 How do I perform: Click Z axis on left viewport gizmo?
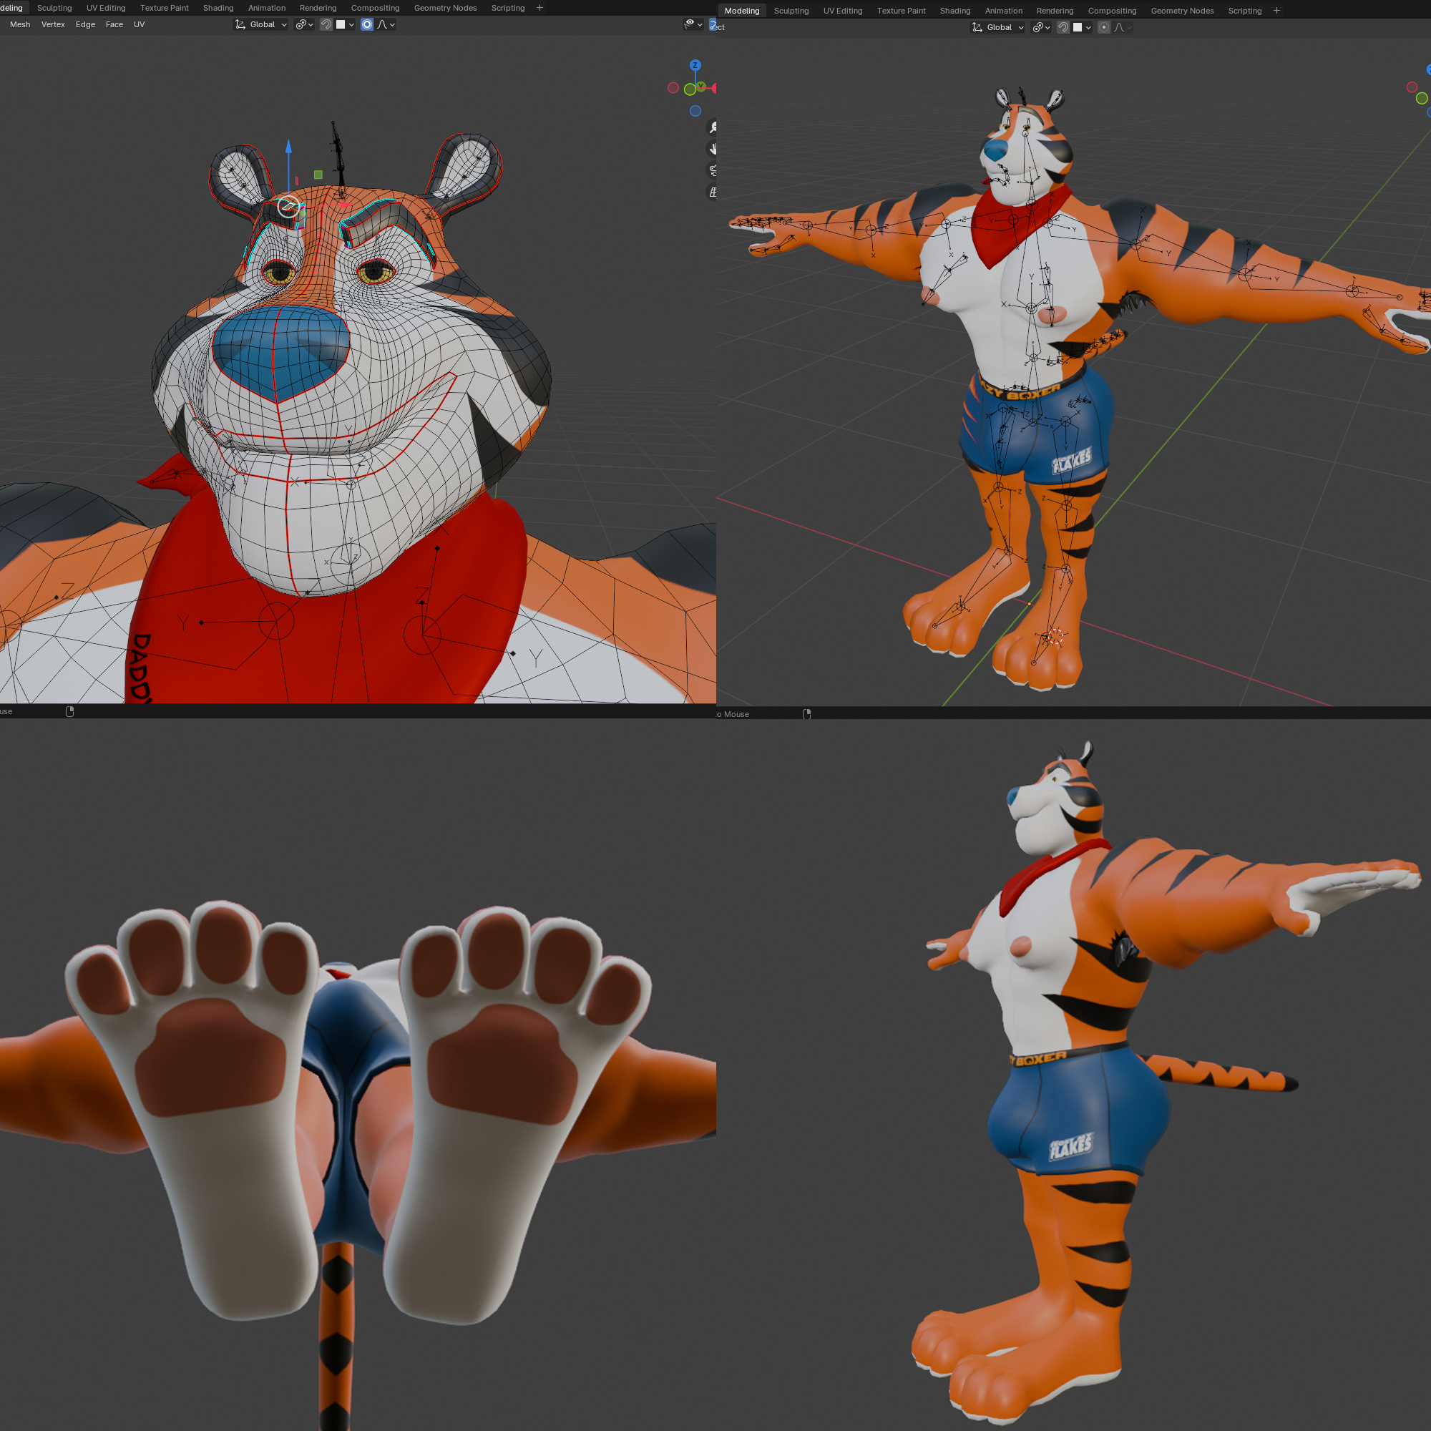[695, 65]
